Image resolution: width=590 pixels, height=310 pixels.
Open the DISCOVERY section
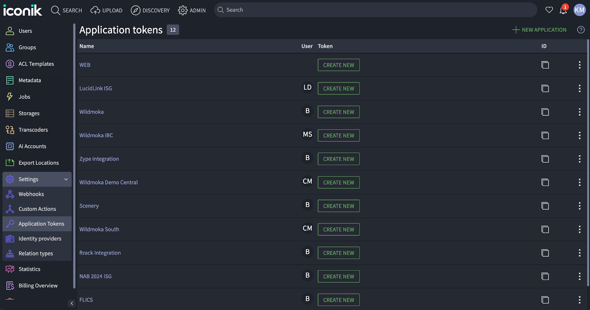click(x=150, y=10)
